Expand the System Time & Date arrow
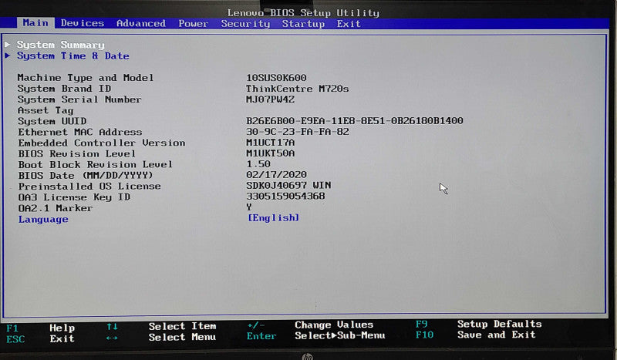 click(x=7, y=56)
